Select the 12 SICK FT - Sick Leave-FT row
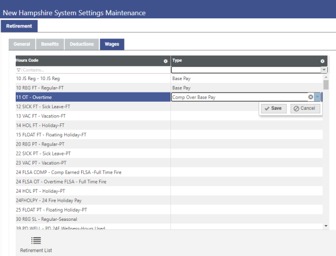The image size is (336, 256). pos(92,107)
